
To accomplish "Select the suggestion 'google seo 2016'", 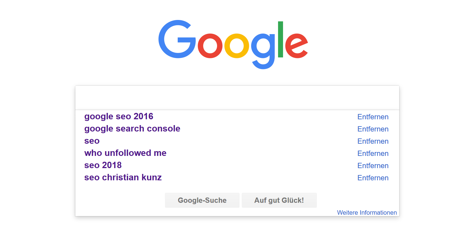I will (119, 116).
